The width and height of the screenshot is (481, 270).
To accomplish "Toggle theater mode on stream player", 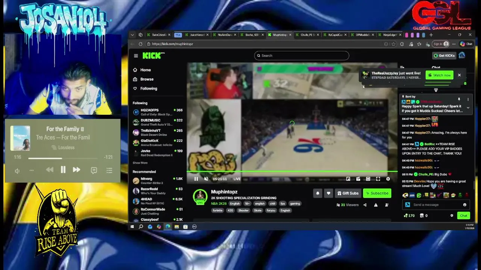I will click(368, 179).
